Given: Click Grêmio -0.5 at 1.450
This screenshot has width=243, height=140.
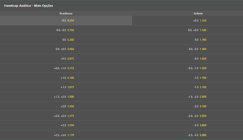Looking at the screenshot, I should [188, 59].
